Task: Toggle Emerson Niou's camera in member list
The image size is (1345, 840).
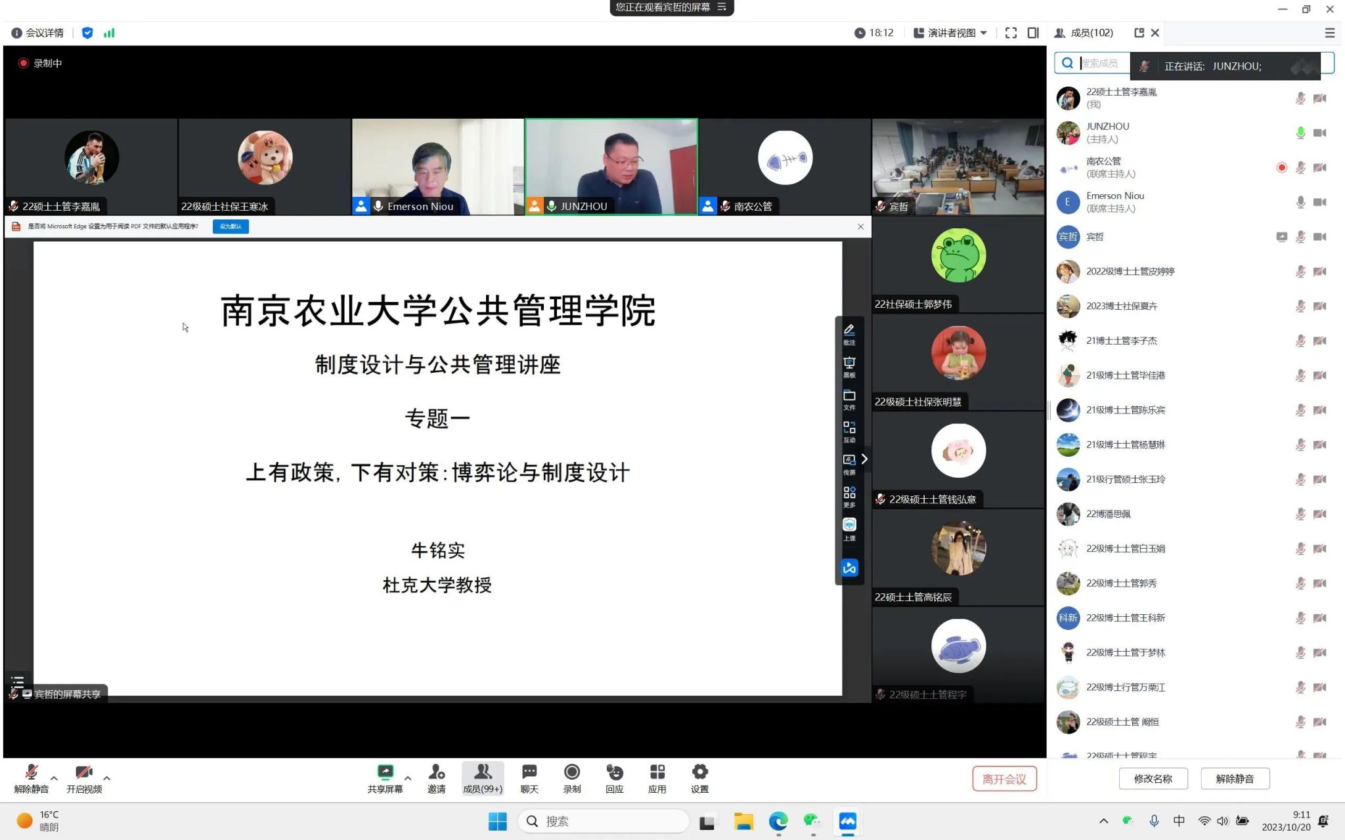Action: click(x=1319, y=202)
